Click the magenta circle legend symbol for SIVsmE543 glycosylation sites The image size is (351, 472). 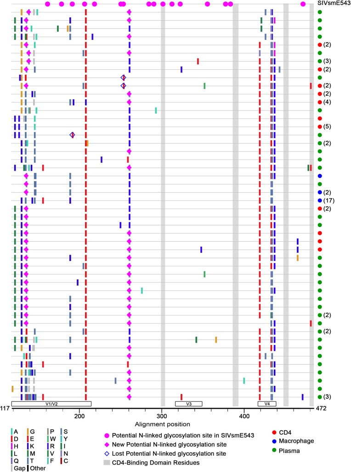pos(107,436)
